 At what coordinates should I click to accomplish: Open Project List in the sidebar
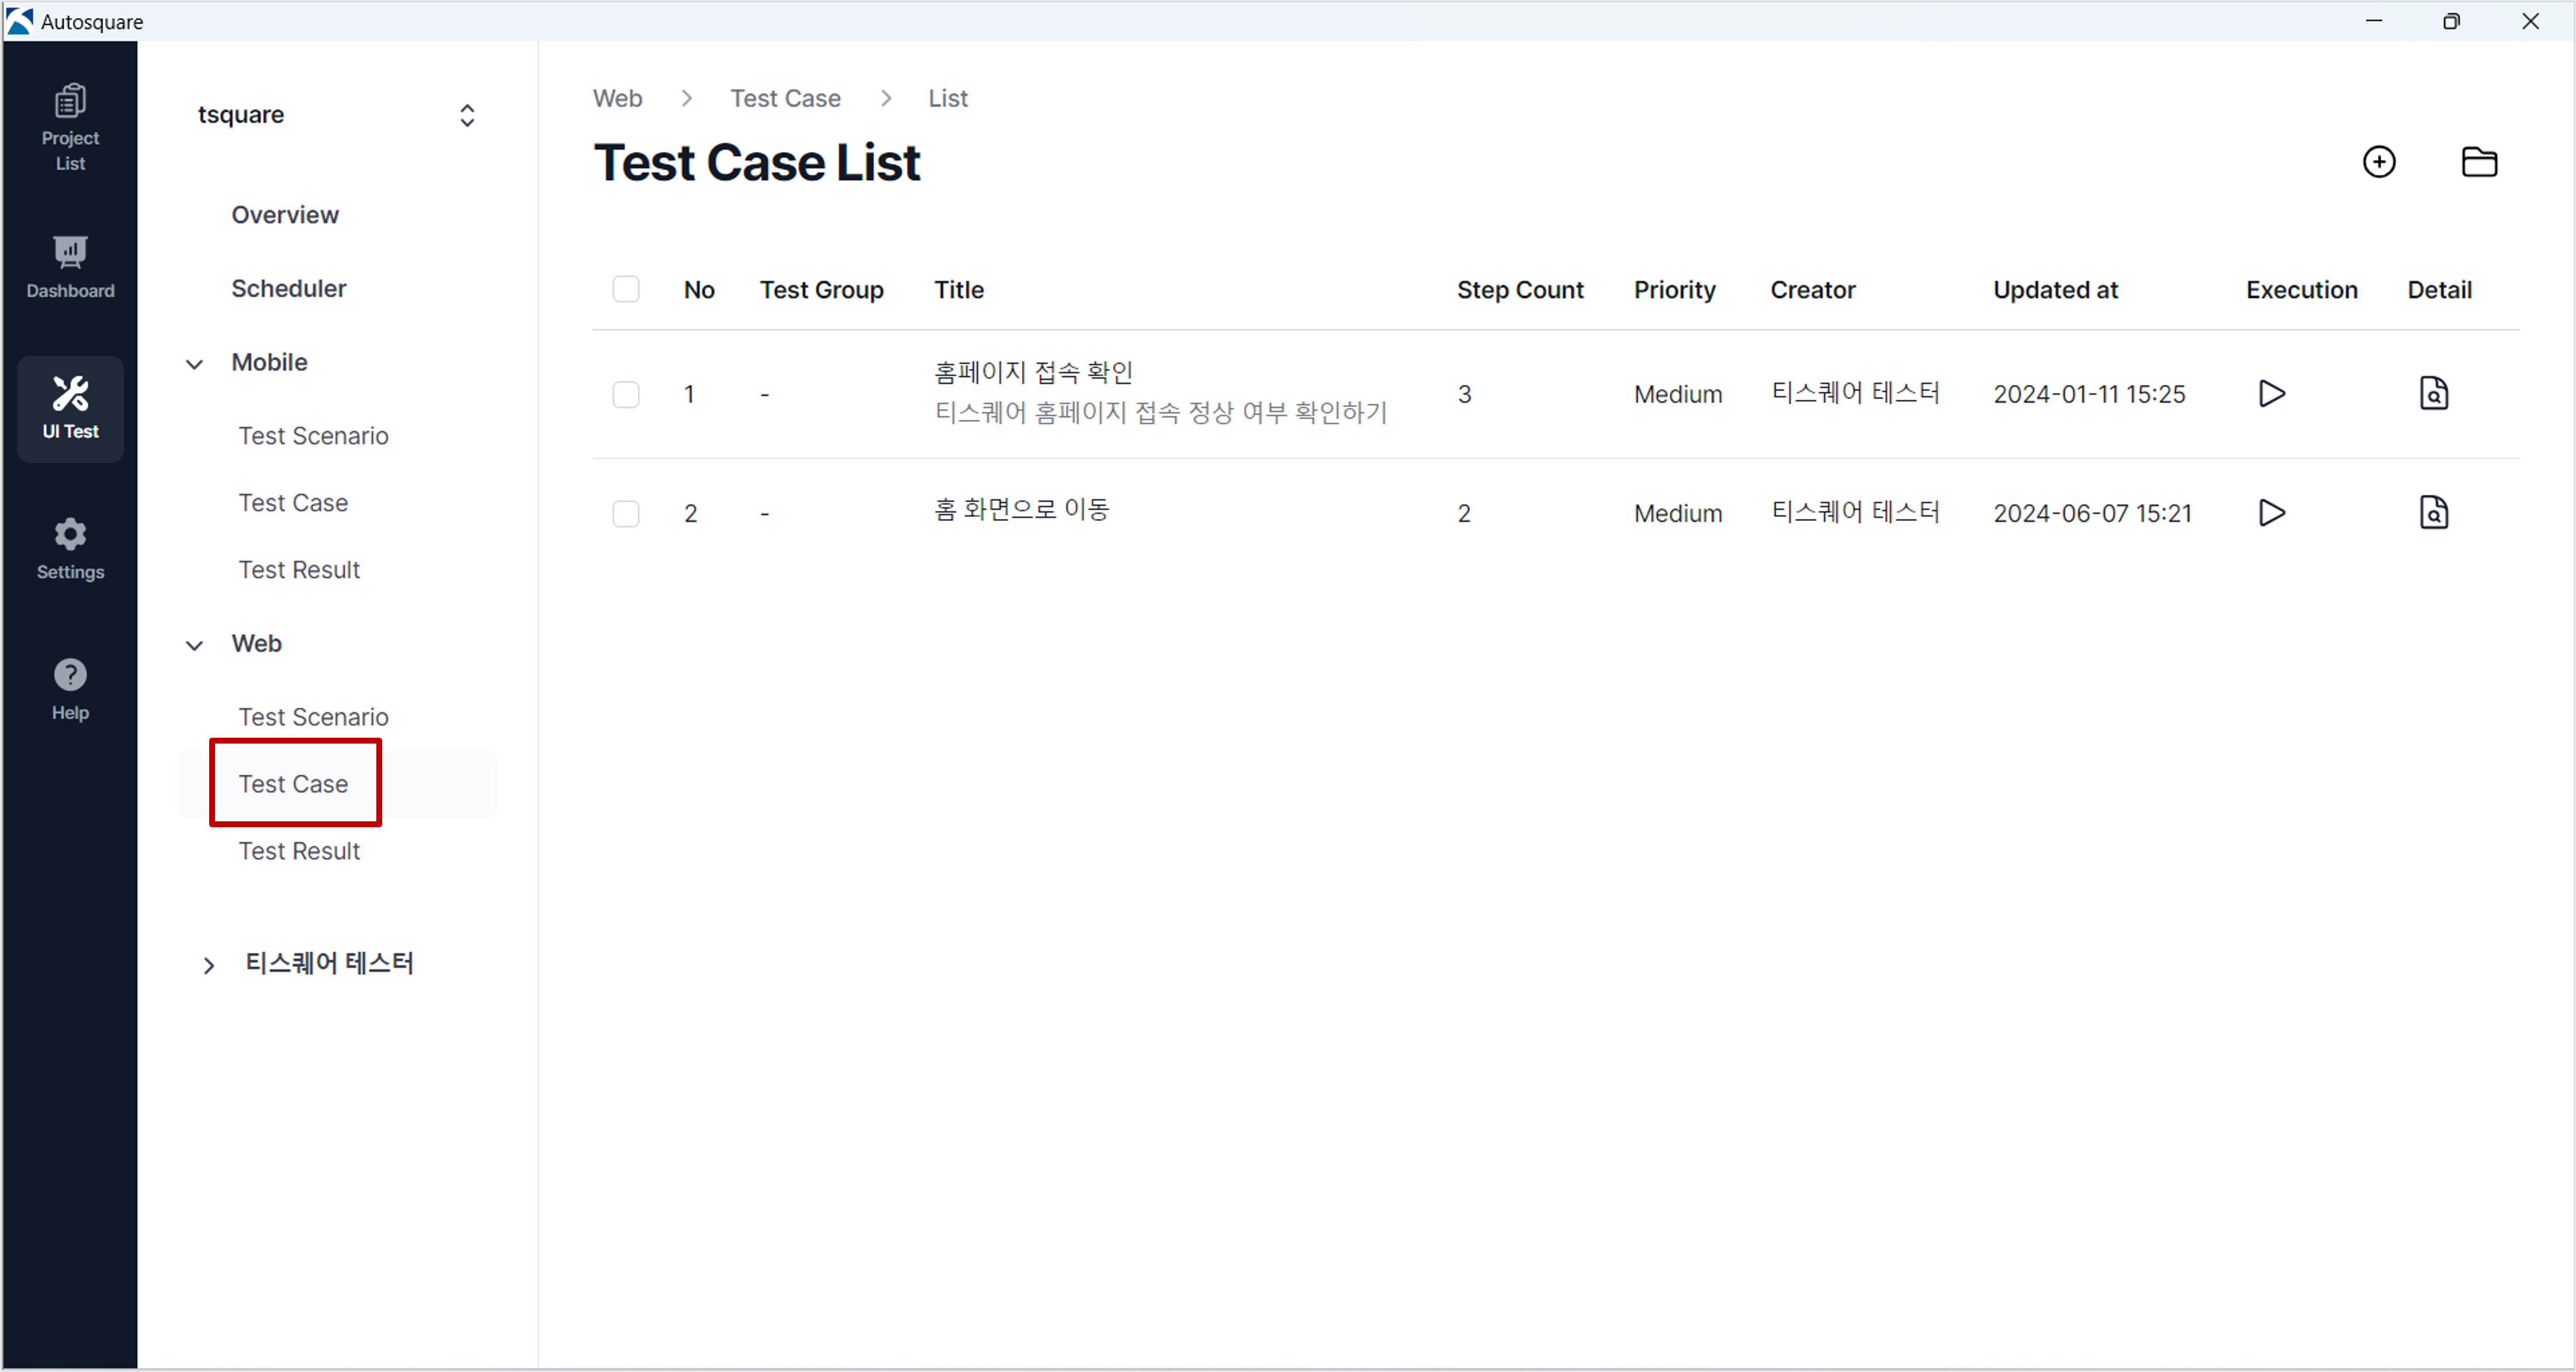pos(70,128)
